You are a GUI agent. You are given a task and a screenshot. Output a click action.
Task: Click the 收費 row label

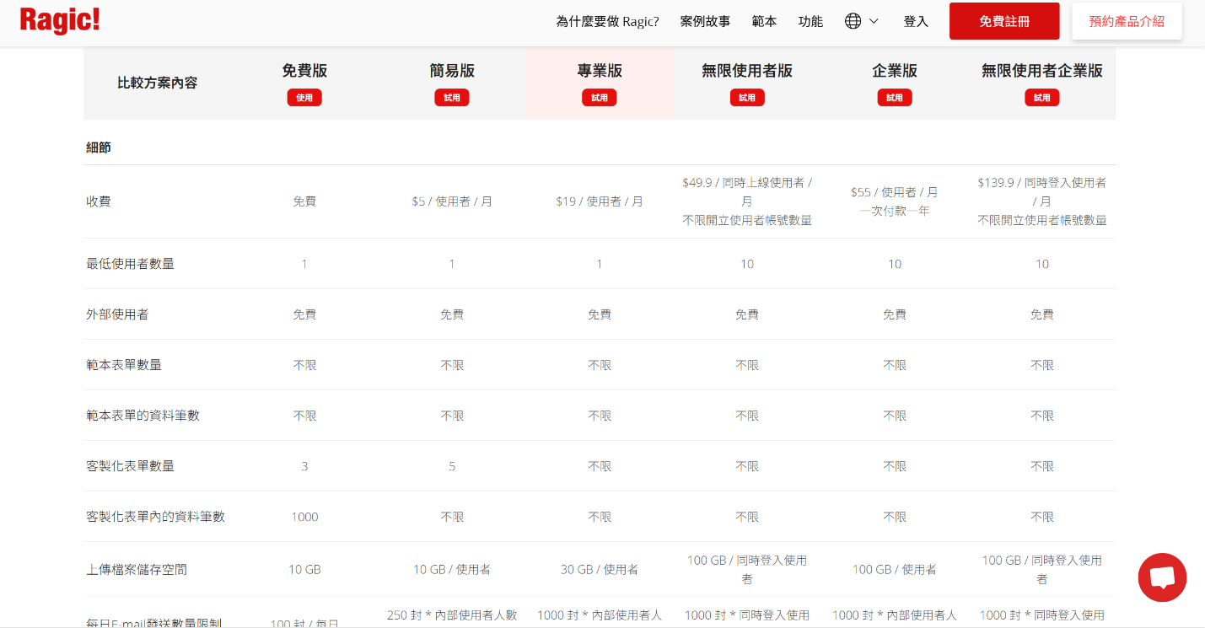pos(99,201)
